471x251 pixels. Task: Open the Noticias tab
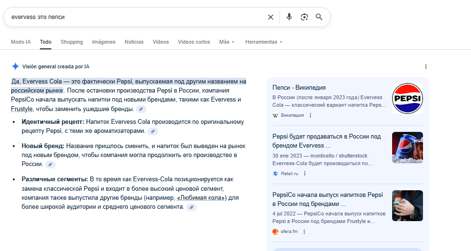[x=134, y=42]
